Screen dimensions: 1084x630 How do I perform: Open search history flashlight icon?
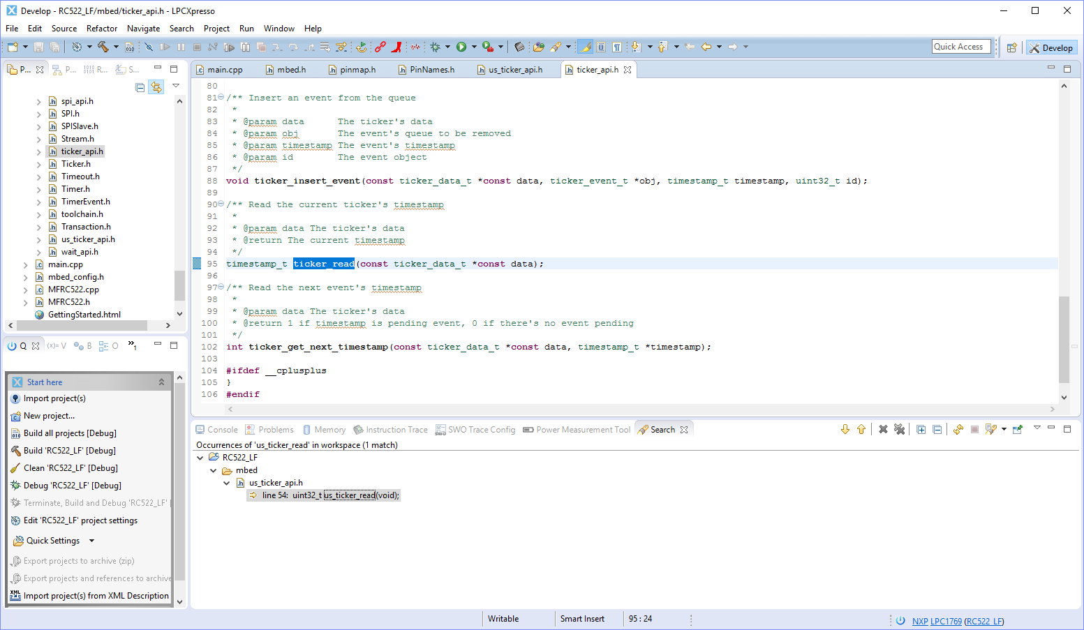pyautogui.click(x=990, y=429)
